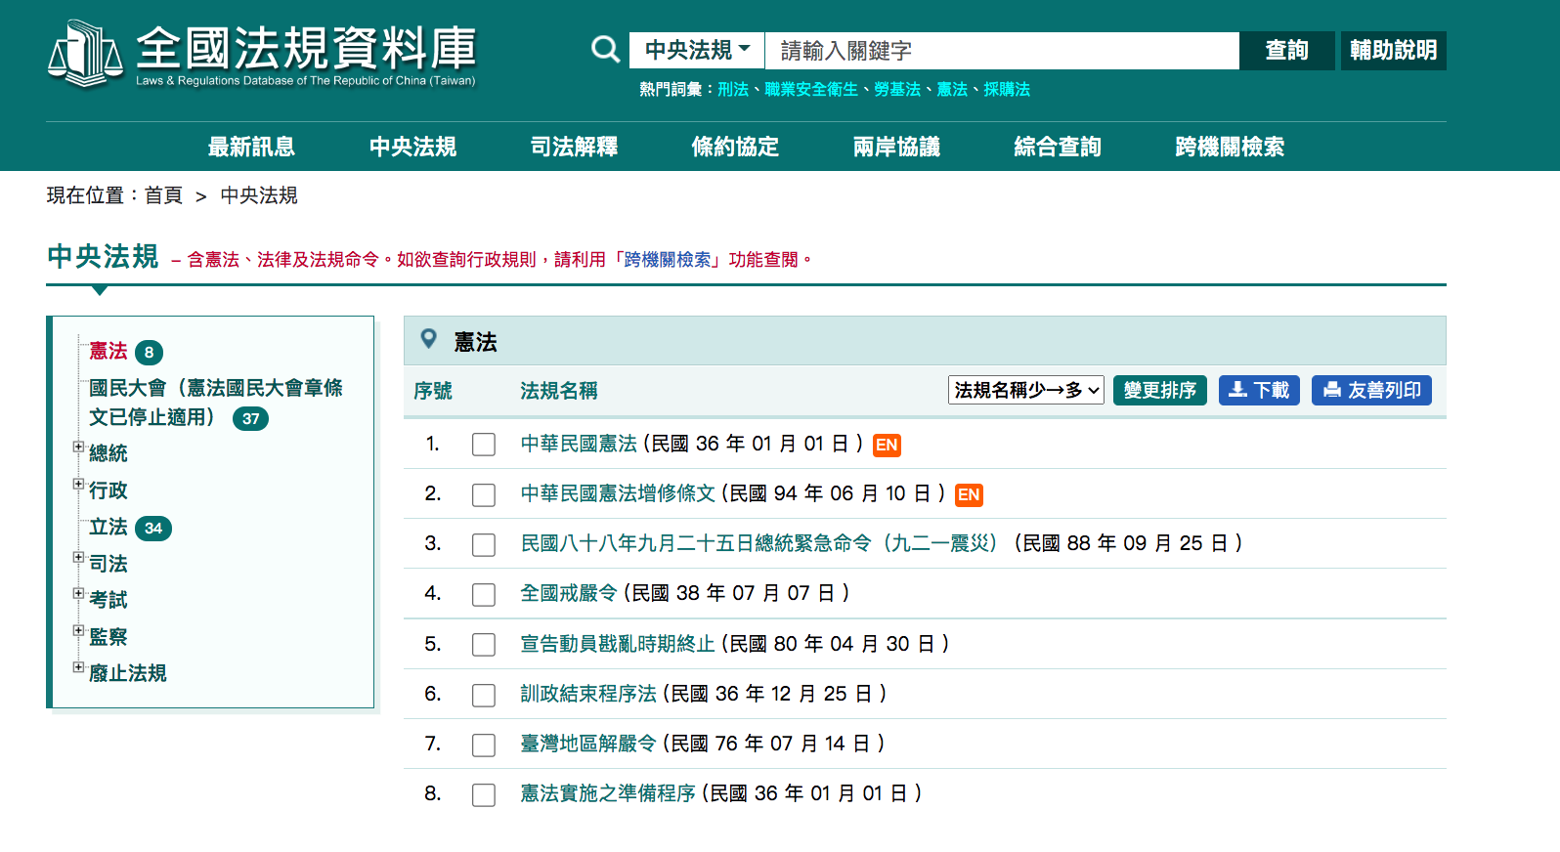Image resolution: width=1560 pixels, height=852 pixels.
Task: Tick the checkbox for 全國戒嚴令
Action: coord(484,594)
